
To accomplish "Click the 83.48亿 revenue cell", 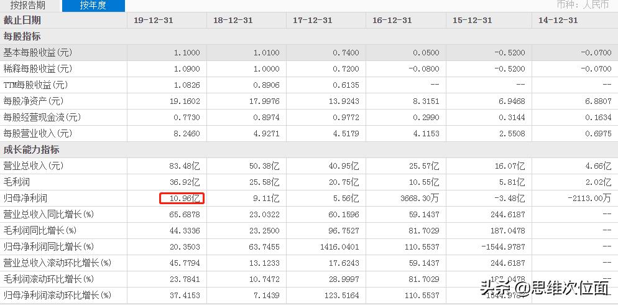I will click(183, 166).
